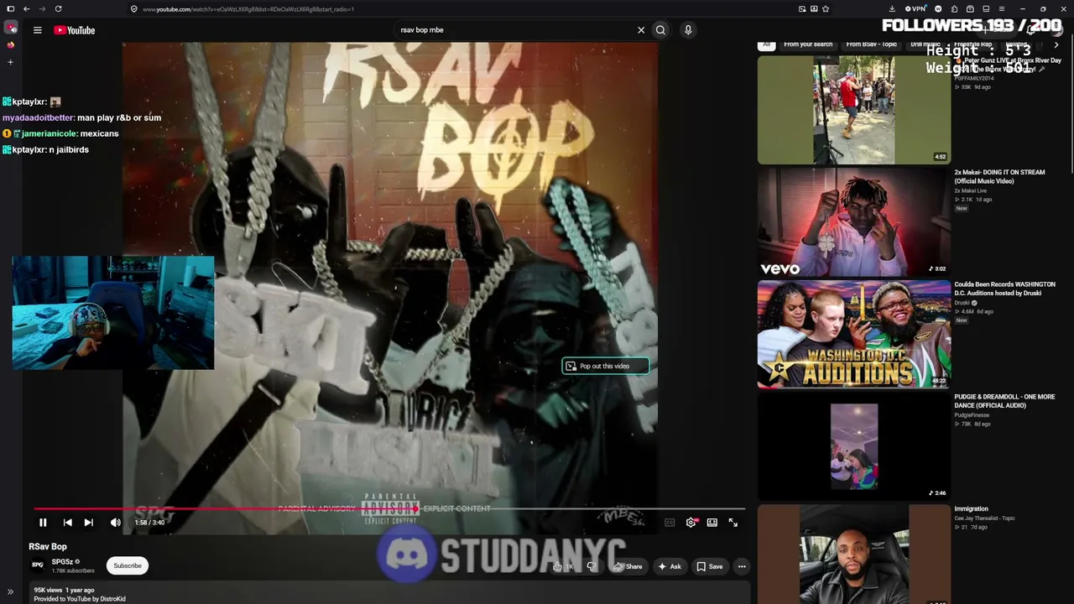Open the Immigration video thumbnail

[x=854, y=554]
